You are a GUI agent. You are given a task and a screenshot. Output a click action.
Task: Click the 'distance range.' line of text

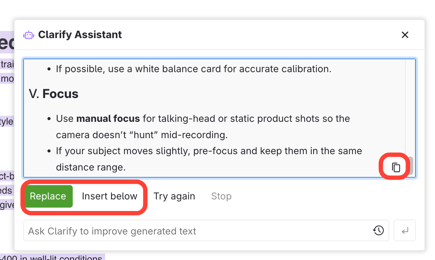(90, 167)
